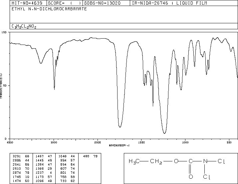Click the SCORE= ( ) header field
The image size is (238, 184).
tap(65, 3)
